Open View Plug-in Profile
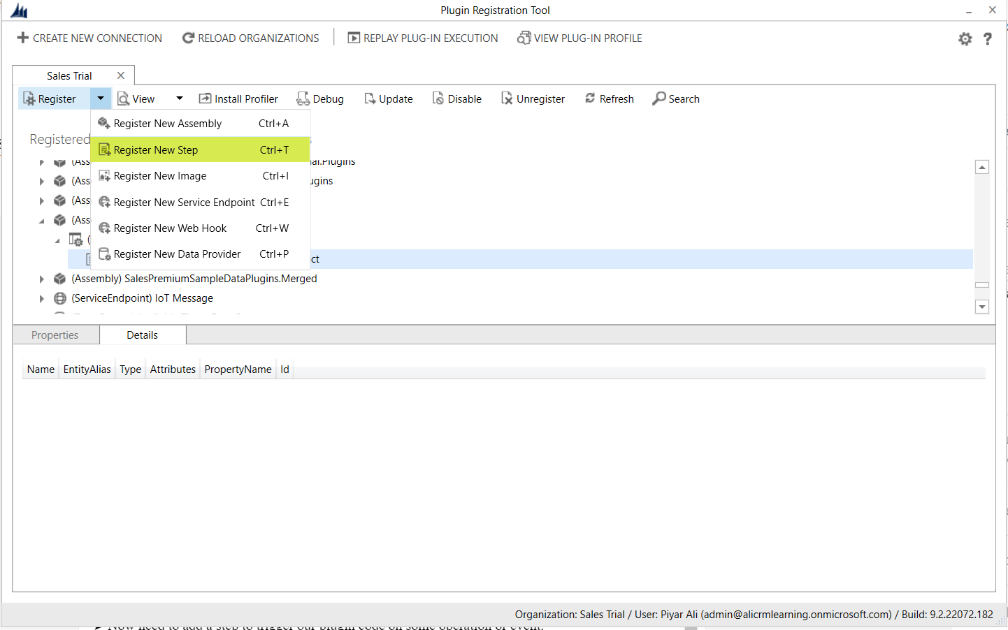The image size is (1008, 630). [x=579, y=38]
